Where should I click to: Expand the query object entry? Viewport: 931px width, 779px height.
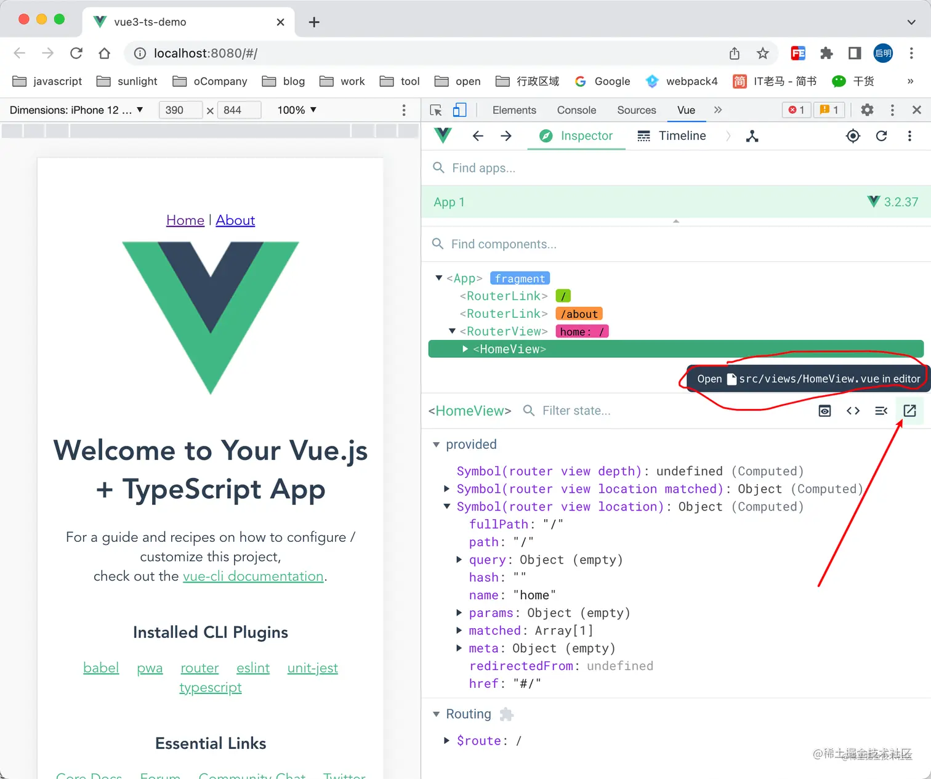459,560
